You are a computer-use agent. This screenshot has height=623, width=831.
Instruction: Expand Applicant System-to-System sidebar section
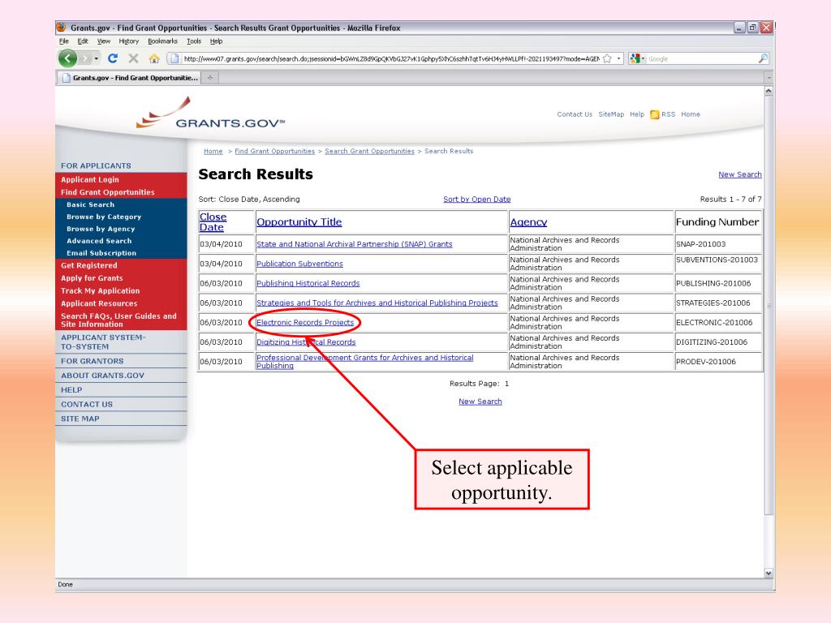click(103, 342)
